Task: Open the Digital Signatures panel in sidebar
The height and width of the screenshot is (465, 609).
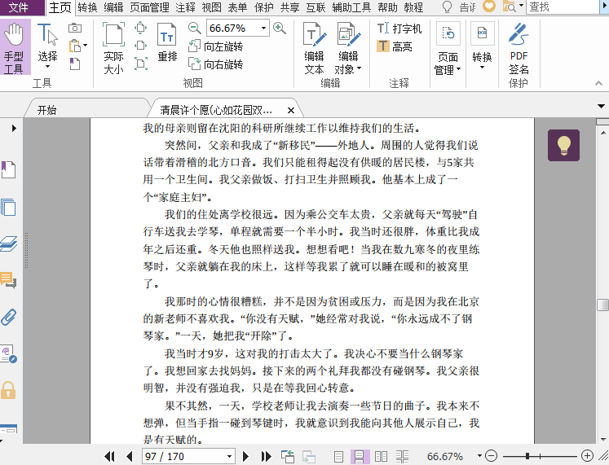Action: pyautogui.click(x=8, y=353)
